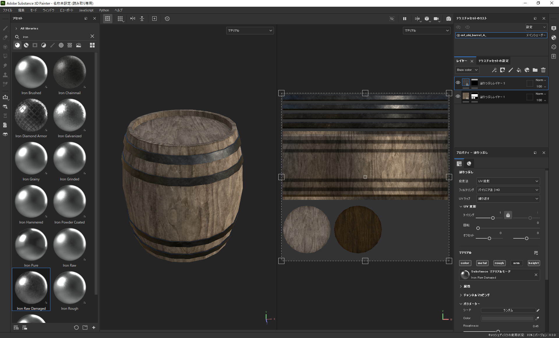
Task: Remove Iron Raw Damaged material from fill
Action: click(x=536, y=275)
